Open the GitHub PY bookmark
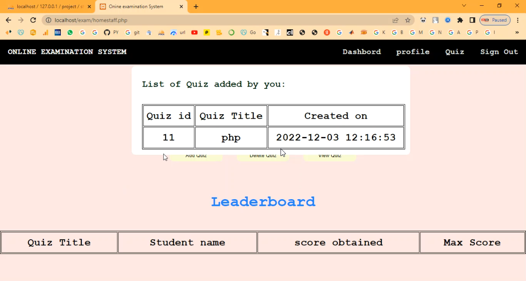This screenshot has height=281, width=526. (111, 32)
